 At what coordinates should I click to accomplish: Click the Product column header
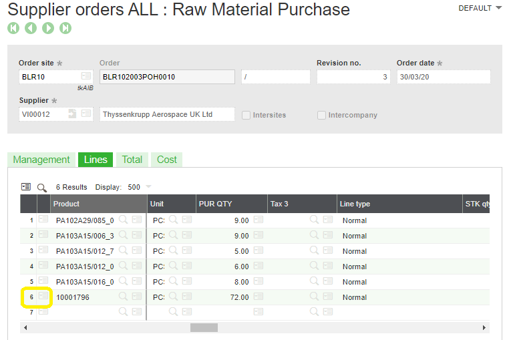pyautogui.click(x=67, y=204)
